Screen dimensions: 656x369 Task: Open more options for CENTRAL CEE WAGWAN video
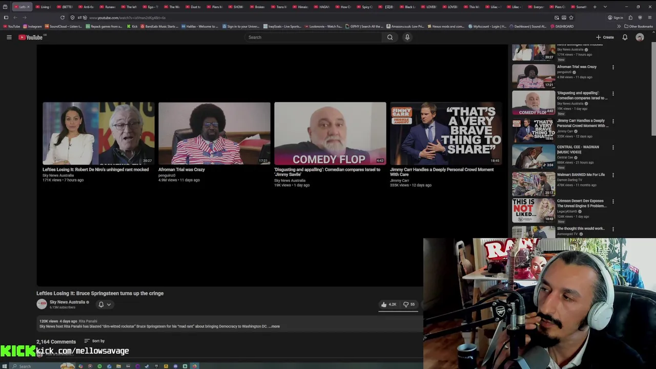click(613, 148)
